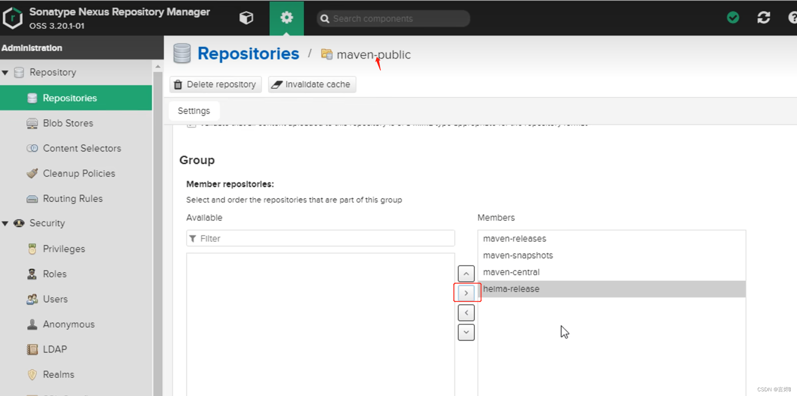Click the Delete repository button
Image resolution: width=797 pixels, height=396 pixels.
point(215,84)
